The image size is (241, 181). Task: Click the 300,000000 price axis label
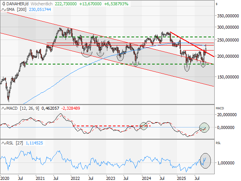228,27
